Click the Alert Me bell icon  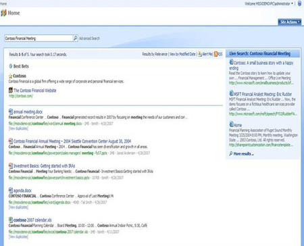200,54
